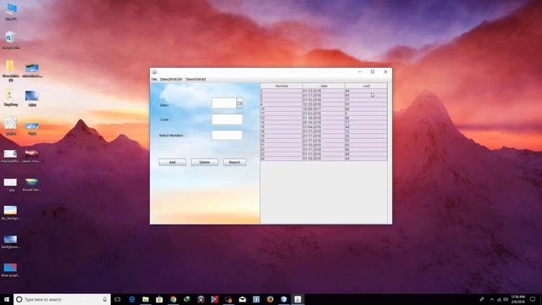Click the date column header in table
The image size is (542, 305).
(x=324, y=86)
